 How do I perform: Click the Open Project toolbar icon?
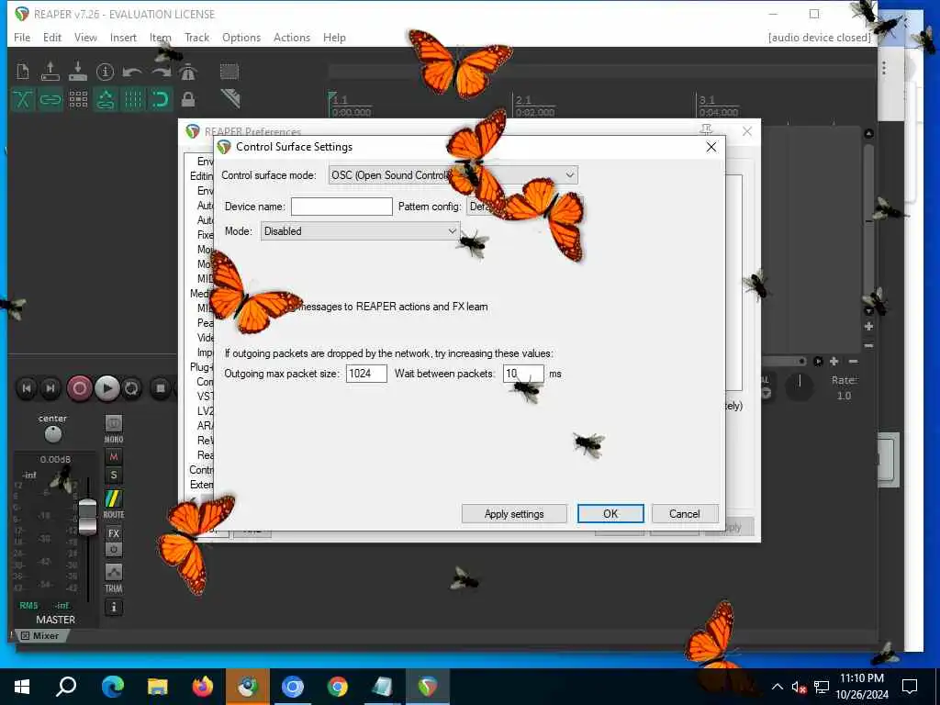click(x=50, y=72)
